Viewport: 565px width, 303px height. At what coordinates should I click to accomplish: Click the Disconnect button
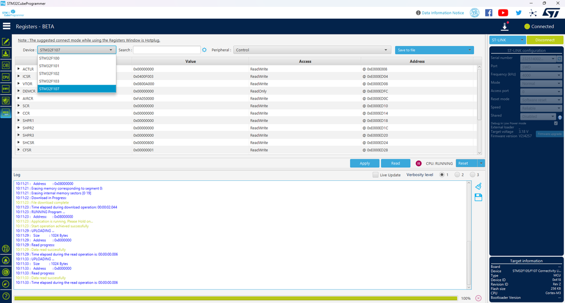coord(545,40)
